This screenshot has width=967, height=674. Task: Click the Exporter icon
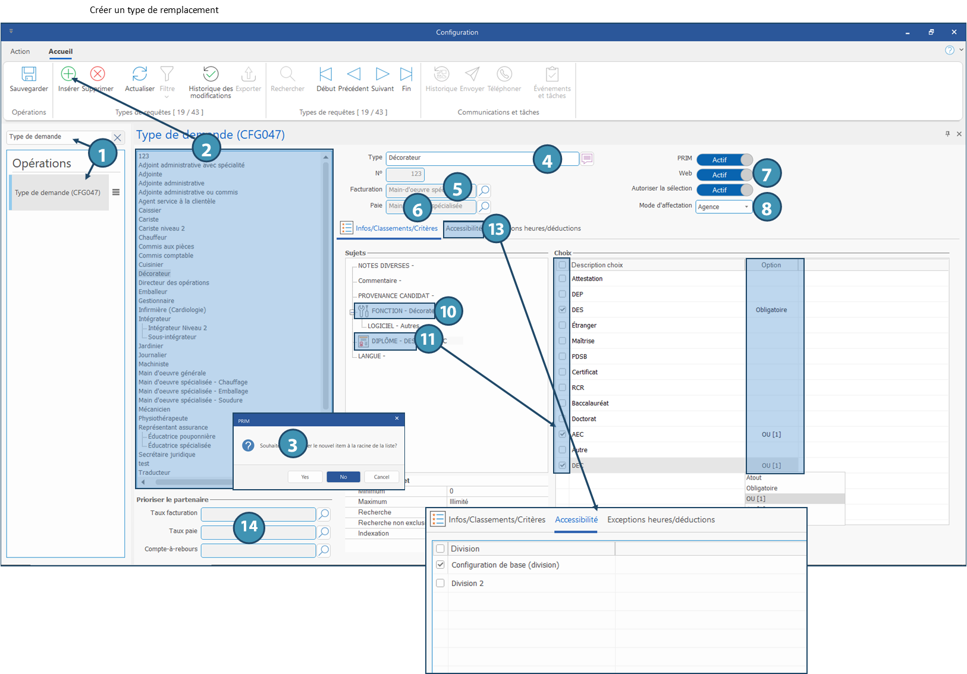(x=248, y=74)
